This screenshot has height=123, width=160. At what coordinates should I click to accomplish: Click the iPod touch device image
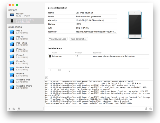[x=135, y=25]
